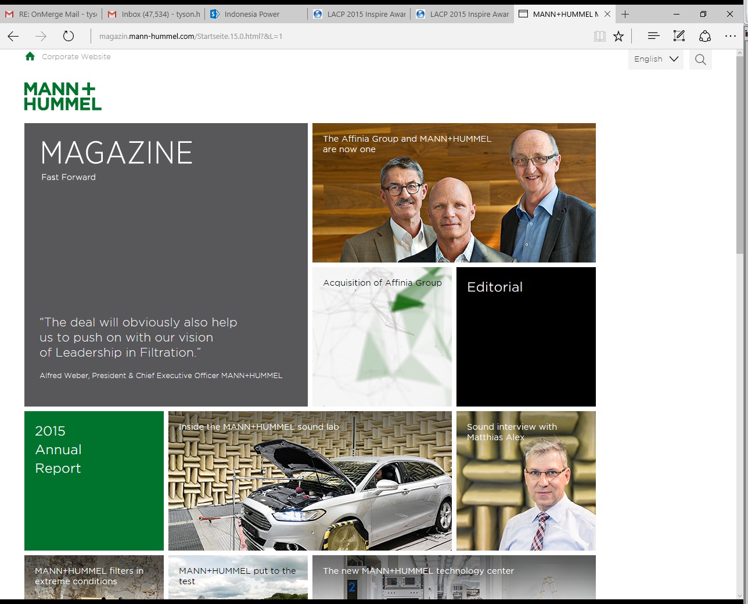748x604 pixels.
Task: Click the Make a Web Note icon
Action: click(x=679, y=36)
